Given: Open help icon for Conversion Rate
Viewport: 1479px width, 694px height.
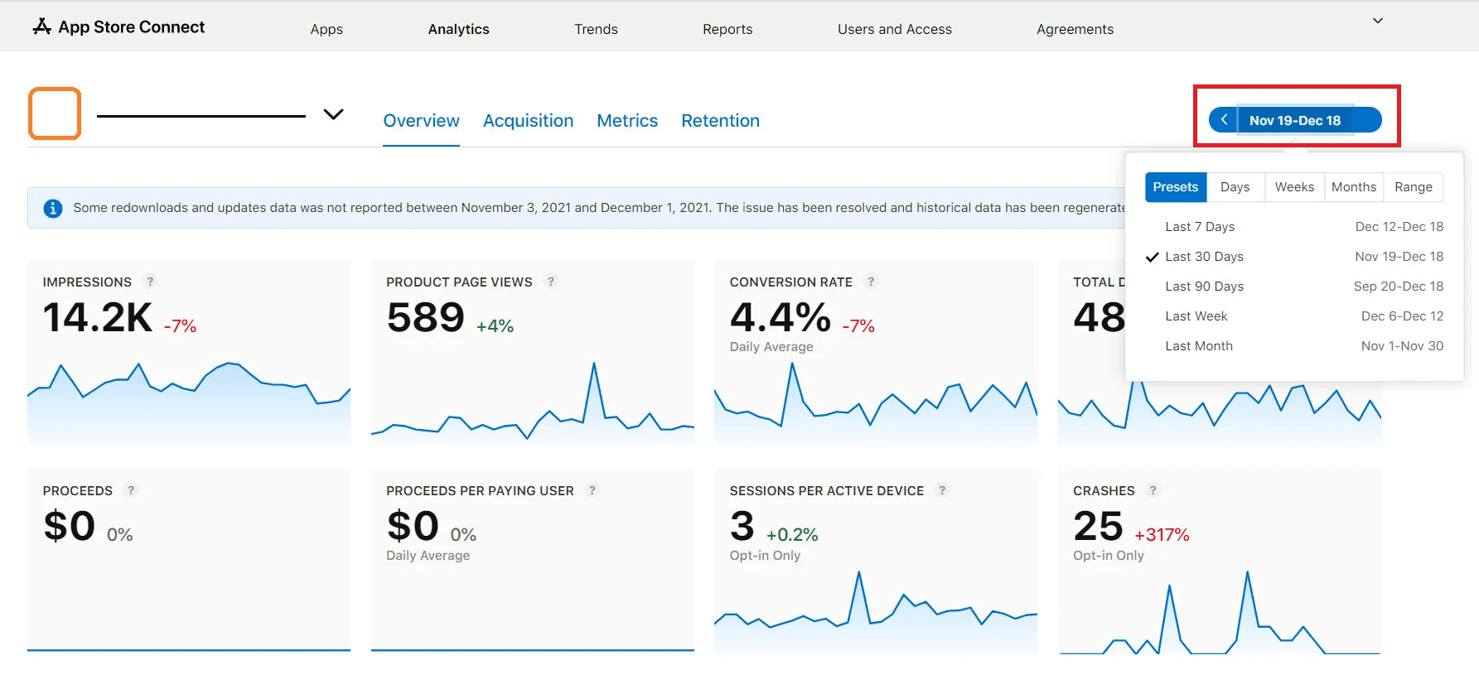Looking at the screenshot, I should click(x=871, y=282).
